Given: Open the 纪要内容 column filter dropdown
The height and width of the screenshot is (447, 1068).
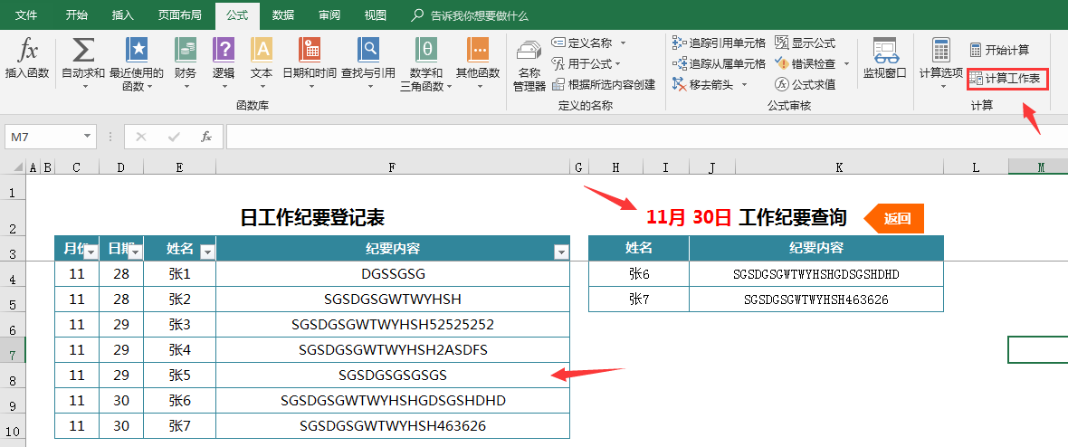Looking at the screenshot, I should click(x=561, y=252).
